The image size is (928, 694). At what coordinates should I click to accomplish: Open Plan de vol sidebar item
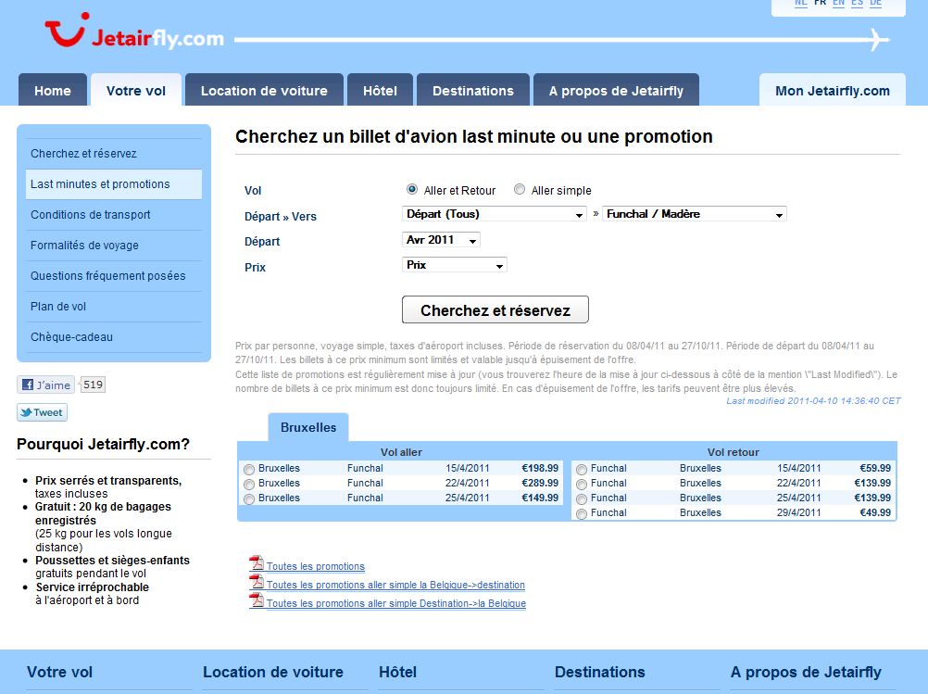[x=114, y=307]
